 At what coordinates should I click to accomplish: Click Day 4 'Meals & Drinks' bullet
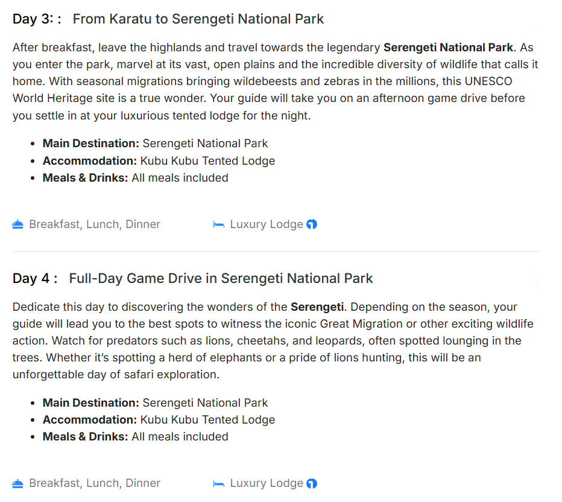pyautogui.click(x=85, y=436)
